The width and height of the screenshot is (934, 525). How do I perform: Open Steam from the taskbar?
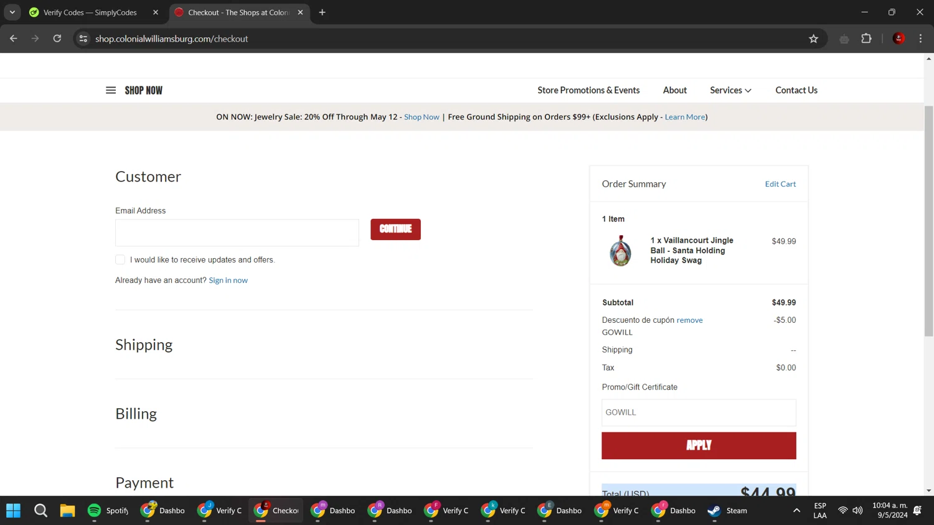click(x=727, y=511)
